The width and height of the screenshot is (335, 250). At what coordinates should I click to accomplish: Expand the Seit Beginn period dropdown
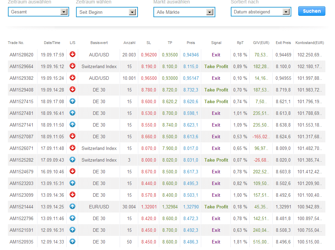point(107,12)
